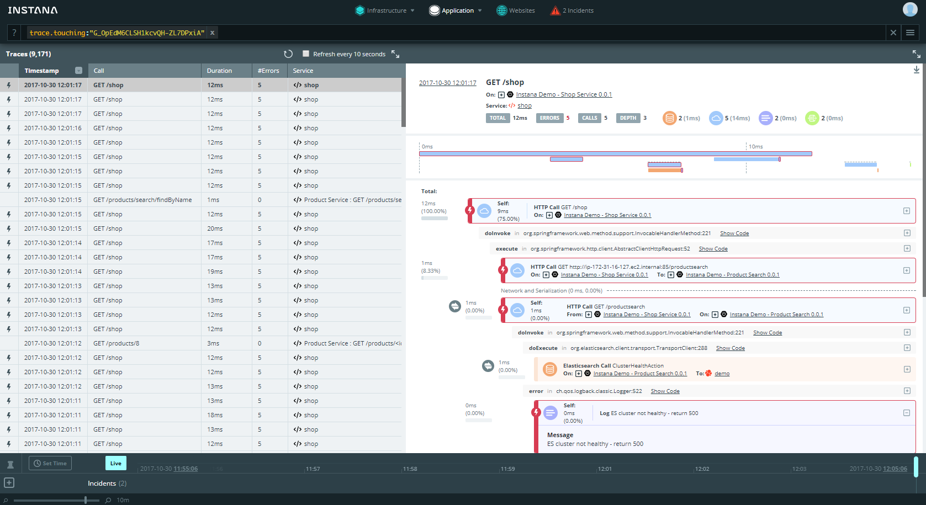Screen dimensions: 926x505
Task: Expand the HTTP Call GET /productsearch details
Action: coord(907,310)
